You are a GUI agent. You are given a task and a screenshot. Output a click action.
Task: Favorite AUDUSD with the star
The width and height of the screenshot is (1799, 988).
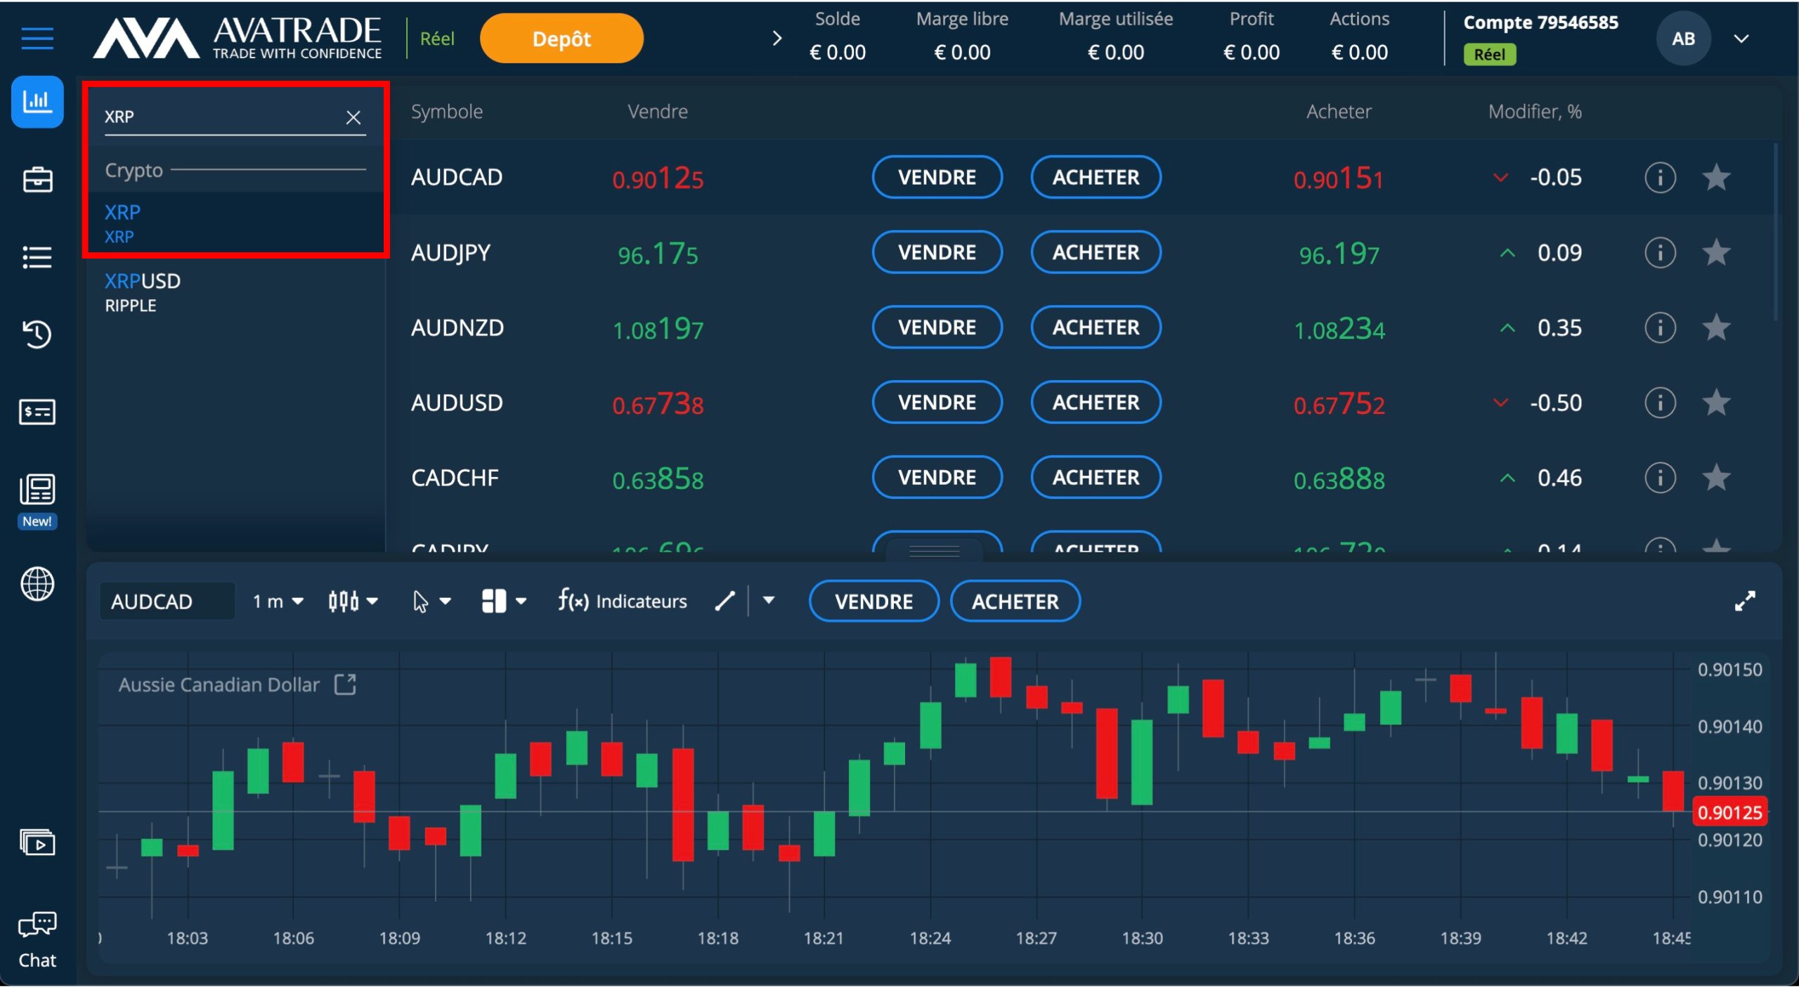(x=1716, y=403)
